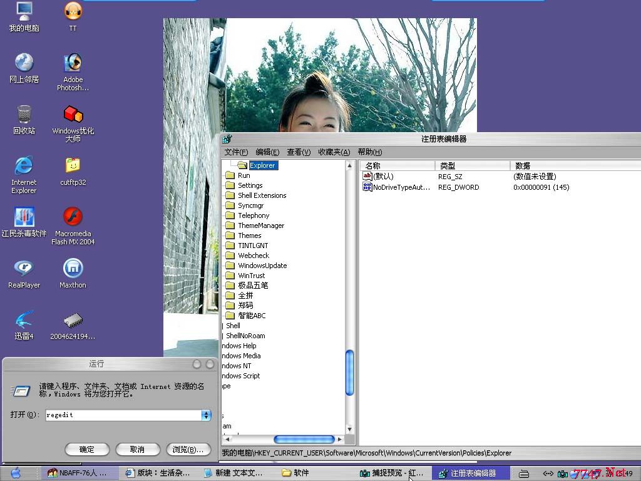Open the 查看(V) menu in Registry Editor

[299, 152]
